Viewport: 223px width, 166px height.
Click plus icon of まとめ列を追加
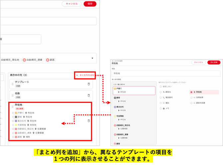[x=77, y=75]
